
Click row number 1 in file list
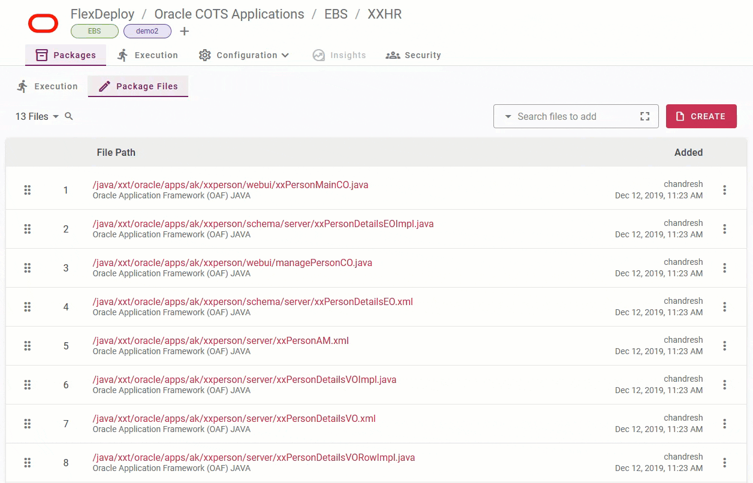[66, 190]
